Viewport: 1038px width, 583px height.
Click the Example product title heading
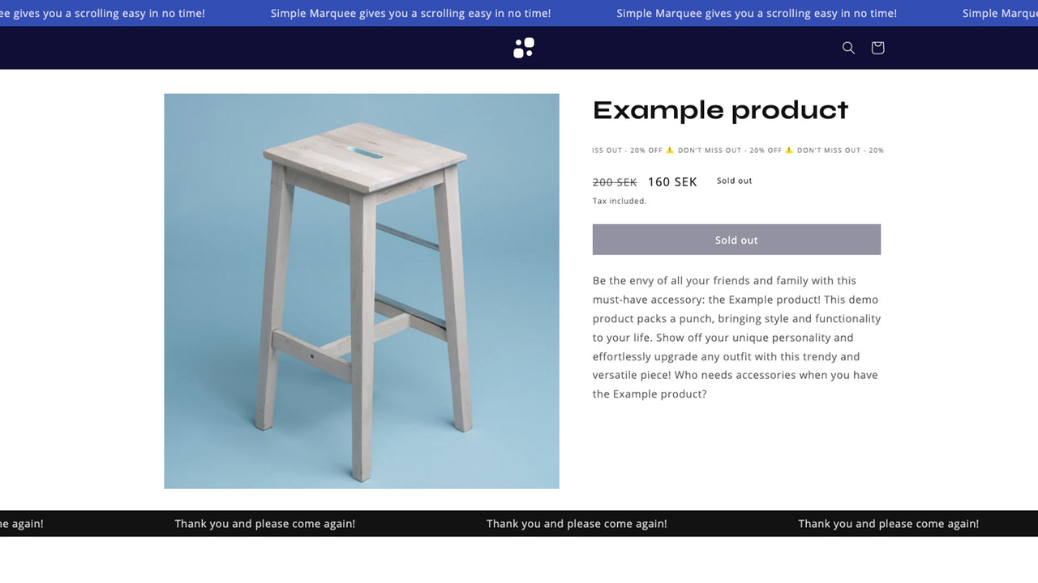click(720, 109)
